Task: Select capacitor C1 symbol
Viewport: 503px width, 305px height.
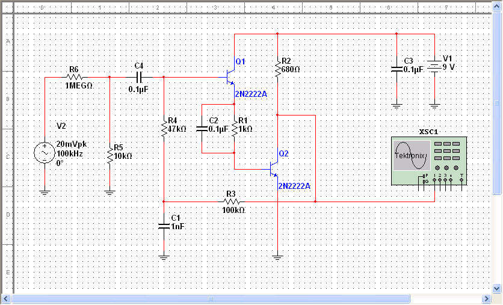Action: (164, 226)
